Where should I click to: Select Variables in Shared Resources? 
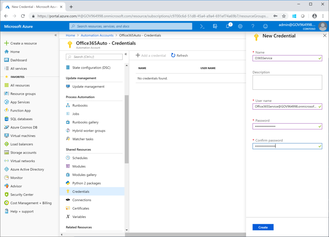pos(79,216)
